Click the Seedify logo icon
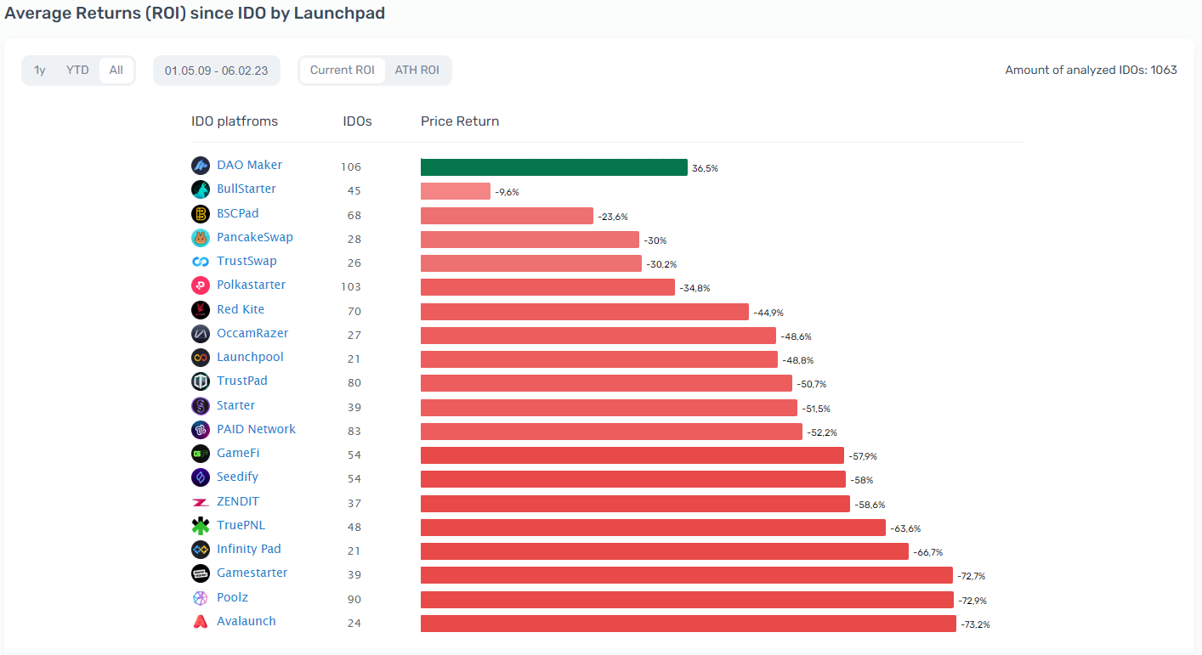Image resolution: width=1202 pixels, height=655 pixels. click(x=201, y=477)
